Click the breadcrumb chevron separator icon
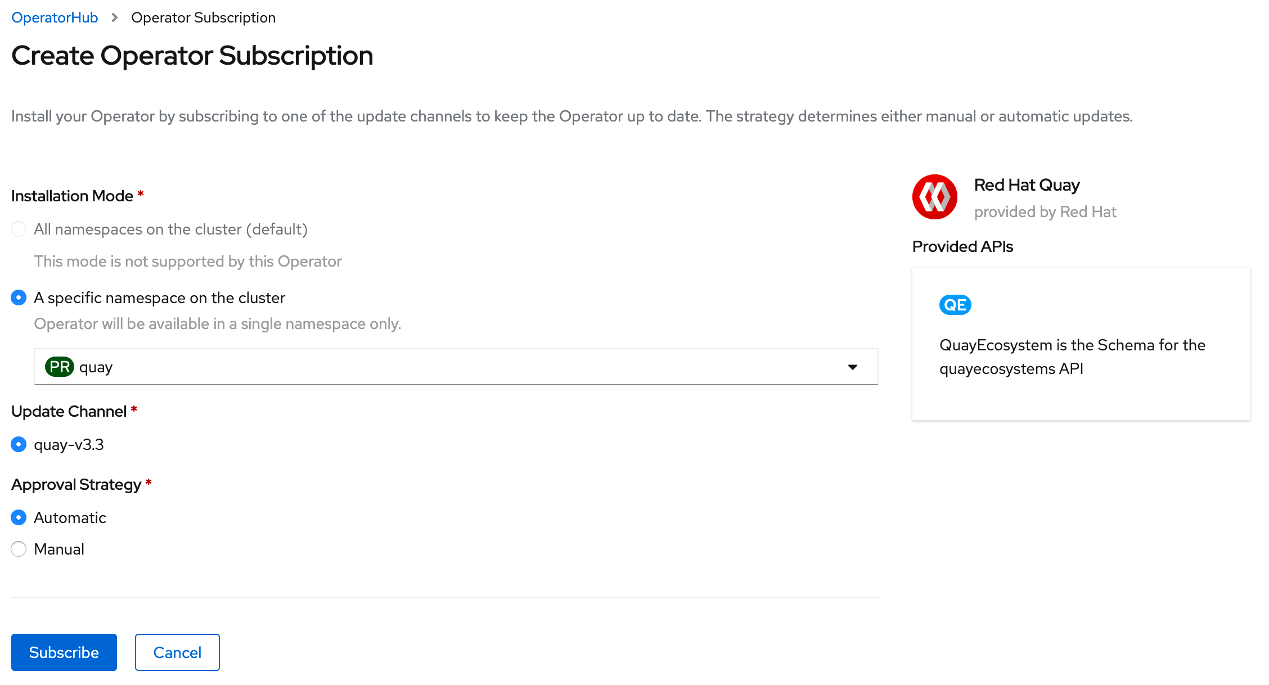This screenshot has height=685, width=1269. (115, 18)
